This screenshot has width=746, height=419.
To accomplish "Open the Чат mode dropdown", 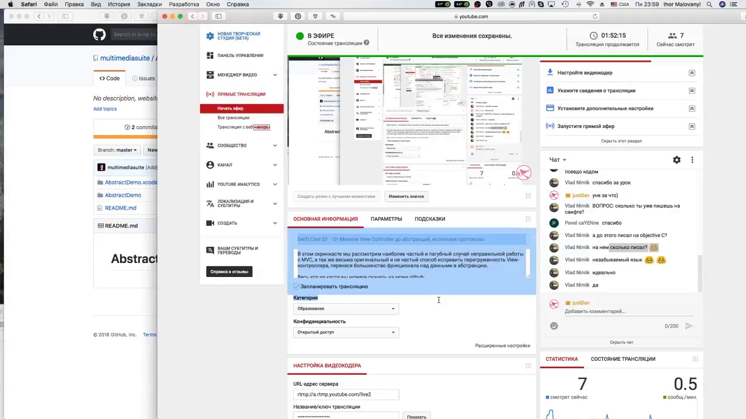I will pos(558,159).
